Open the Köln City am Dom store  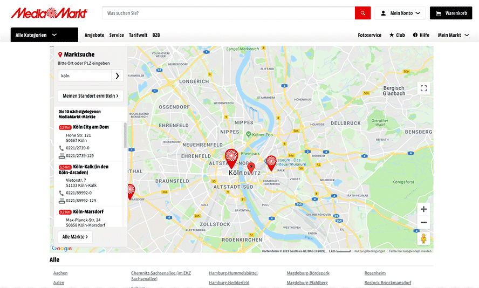(x=91, y=127)
